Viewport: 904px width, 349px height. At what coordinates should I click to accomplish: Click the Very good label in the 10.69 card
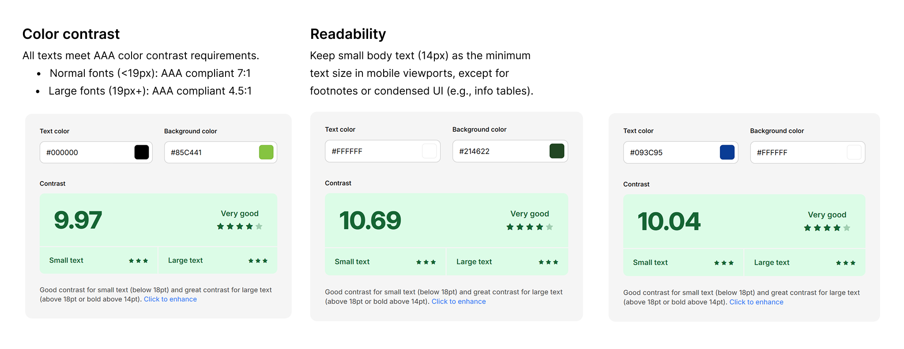pyautogui.click(x=530, y=214)
